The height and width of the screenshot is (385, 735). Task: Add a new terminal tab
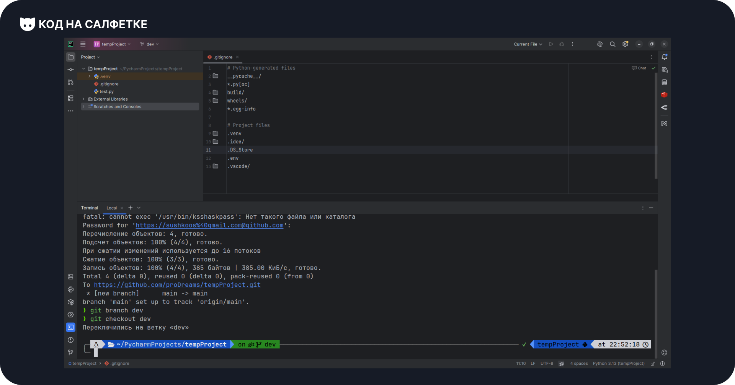click(131, 208)
